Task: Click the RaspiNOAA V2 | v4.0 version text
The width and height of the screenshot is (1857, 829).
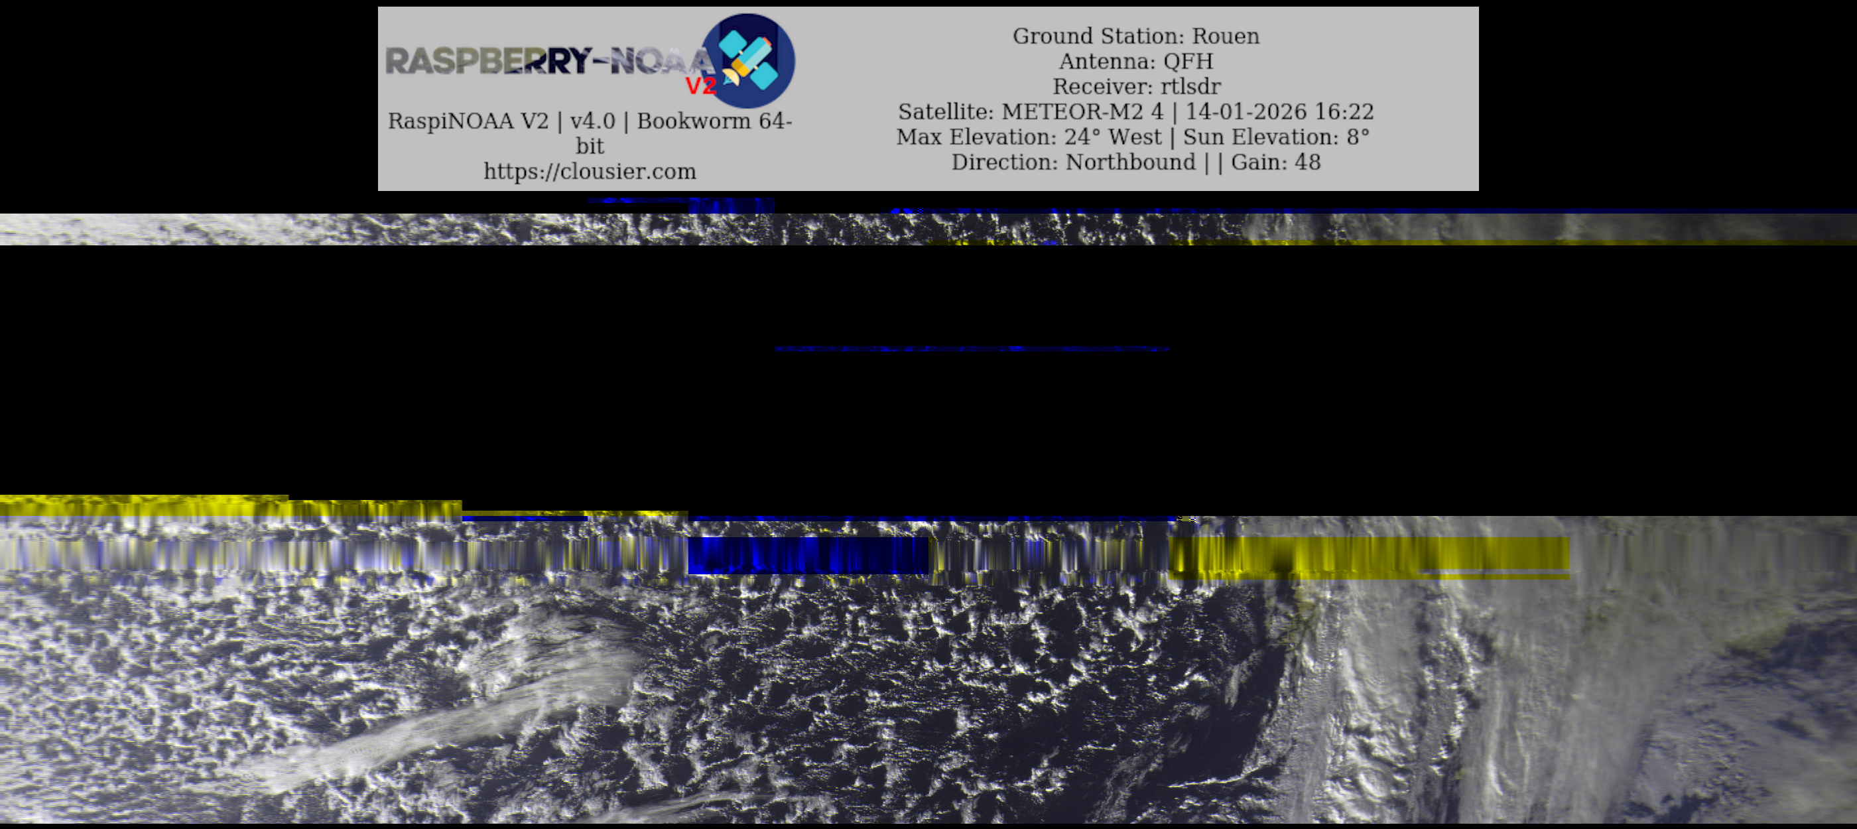Action: pyautogui.click(x=505, y=121)
